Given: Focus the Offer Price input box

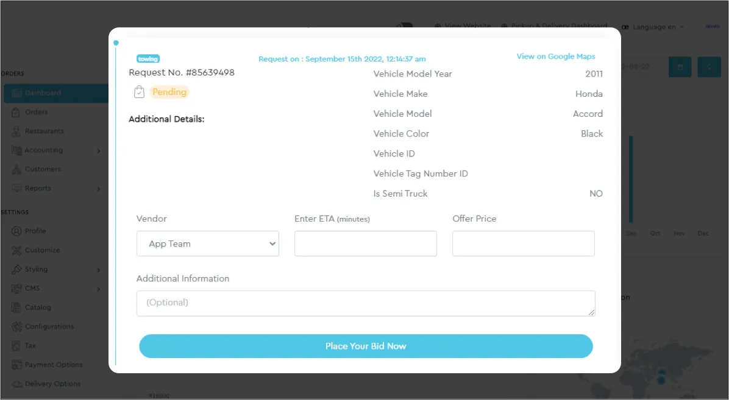Looking at the screenshot, I should pyautogui.click(x=523, y=244).
